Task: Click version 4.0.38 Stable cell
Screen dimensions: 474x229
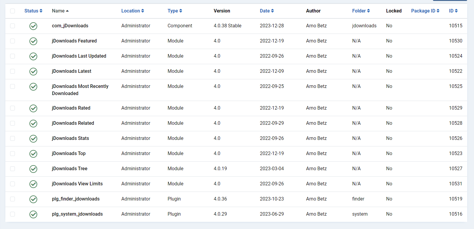Action: click(x=227, y=26)
